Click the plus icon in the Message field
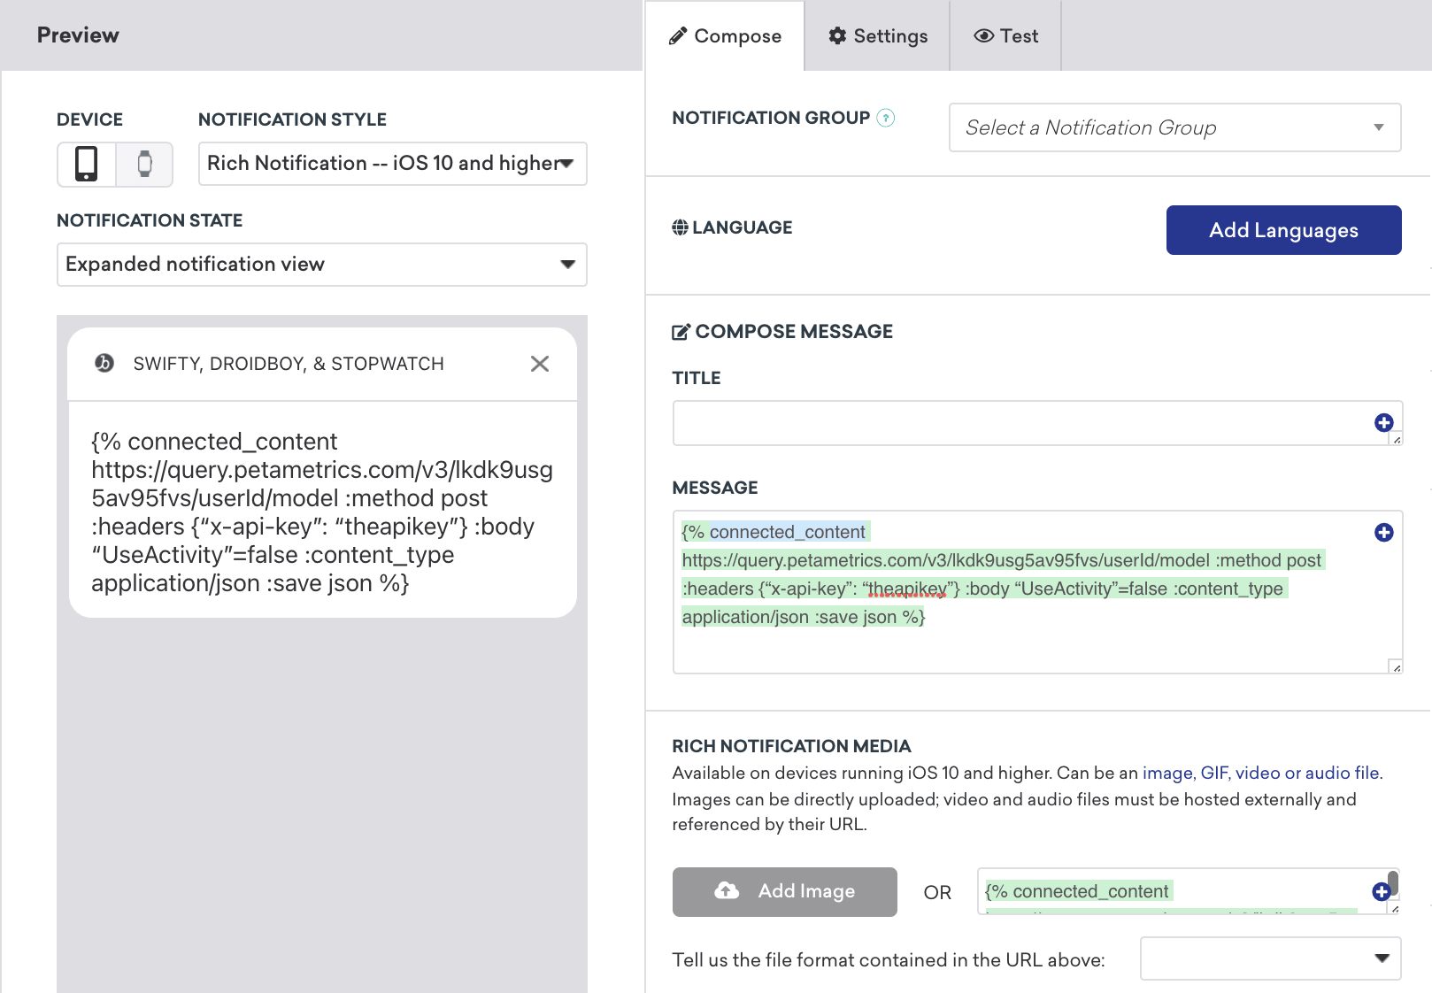This screenshot has height=993, width=1432. [1383, 532]
